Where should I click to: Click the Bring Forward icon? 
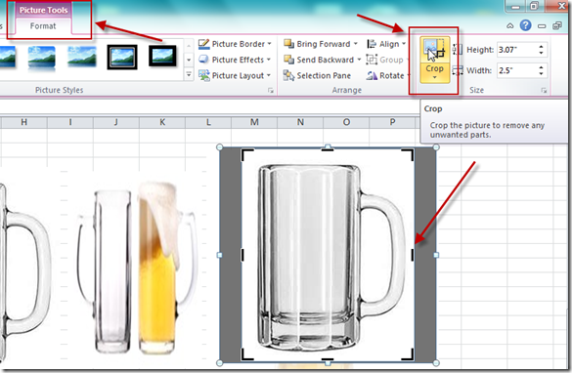(x=288, y=44)
